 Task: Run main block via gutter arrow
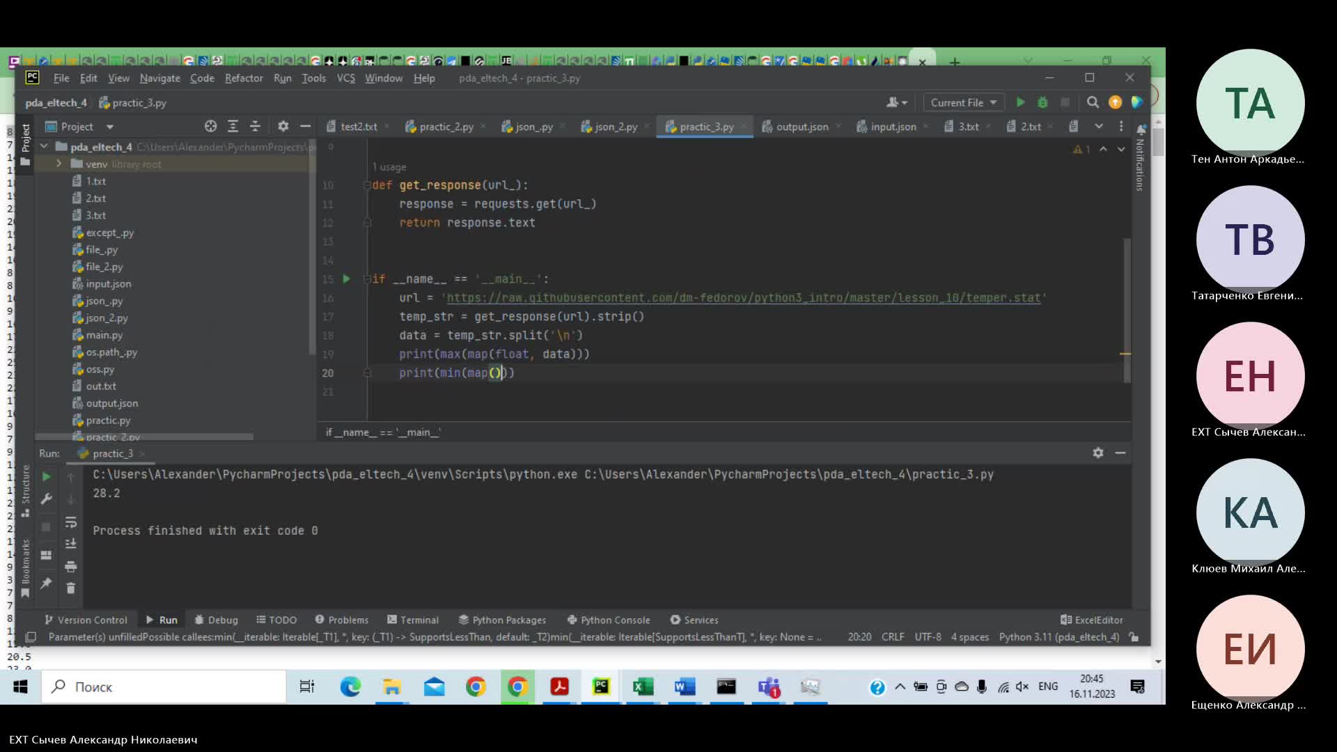346,279
